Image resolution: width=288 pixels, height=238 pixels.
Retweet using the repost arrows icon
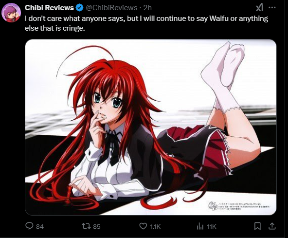tap(86, 226)
